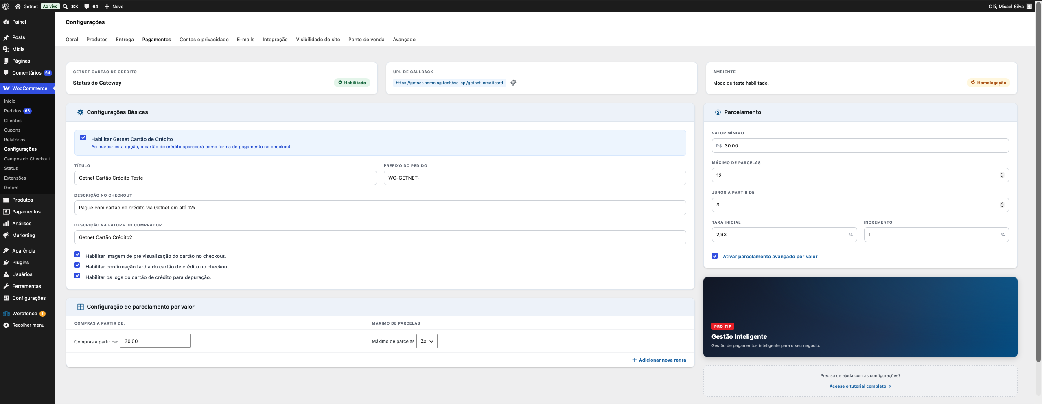
Task: Switch to the Produtos tab
Action: (x=97, y=40)
